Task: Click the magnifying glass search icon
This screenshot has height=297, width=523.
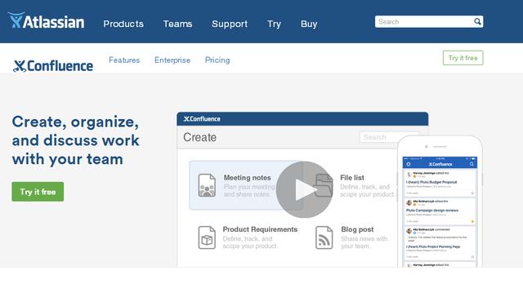Action: [x=477, y=22]
